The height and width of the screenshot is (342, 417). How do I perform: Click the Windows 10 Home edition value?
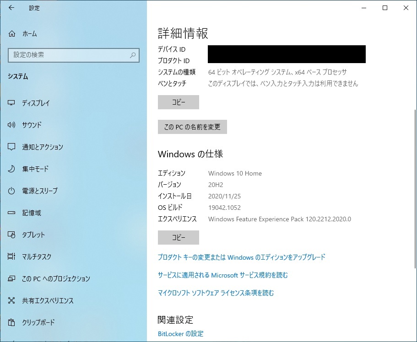235,173
